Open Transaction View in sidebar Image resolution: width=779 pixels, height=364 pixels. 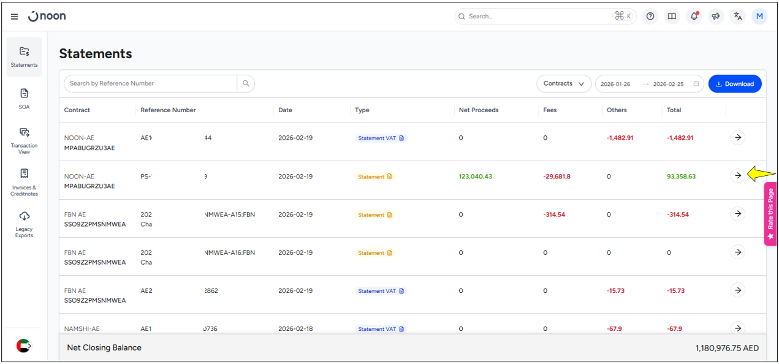(x=24, y=140)
